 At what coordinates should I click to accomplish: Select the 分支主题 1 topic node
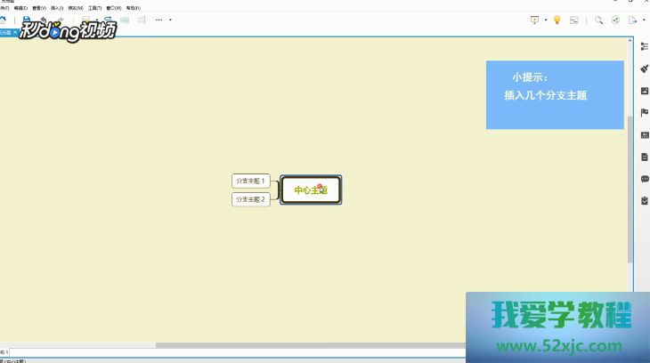250,181
